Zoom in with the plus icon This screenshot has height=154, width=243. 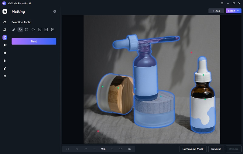(112, 149)
